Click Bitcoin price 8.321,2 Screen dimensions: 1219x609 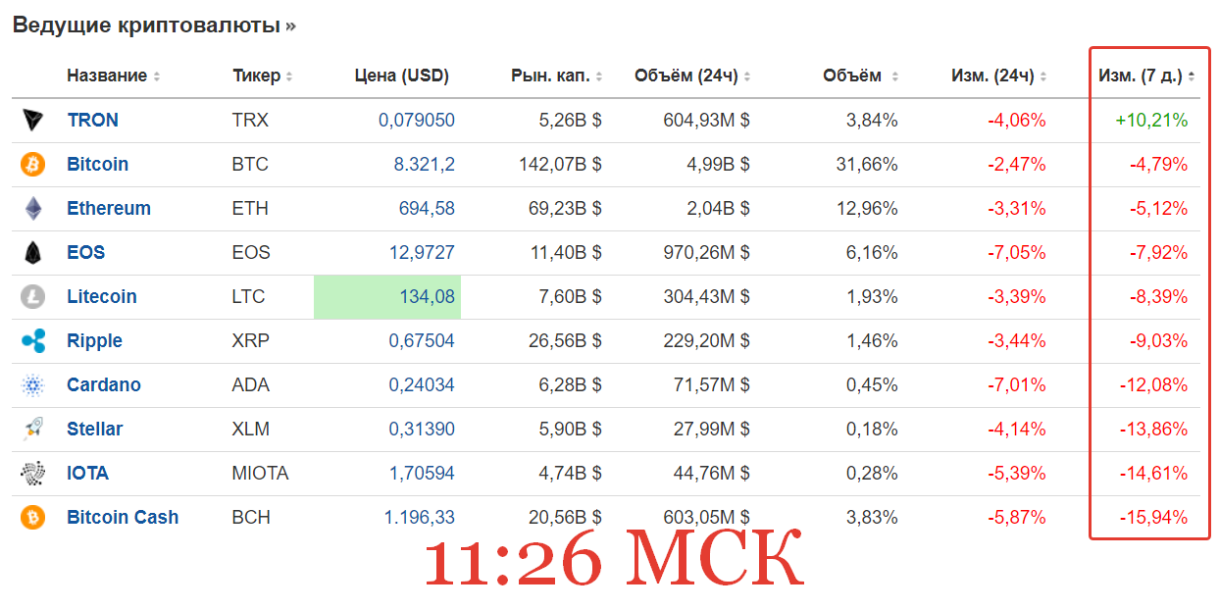425,165
